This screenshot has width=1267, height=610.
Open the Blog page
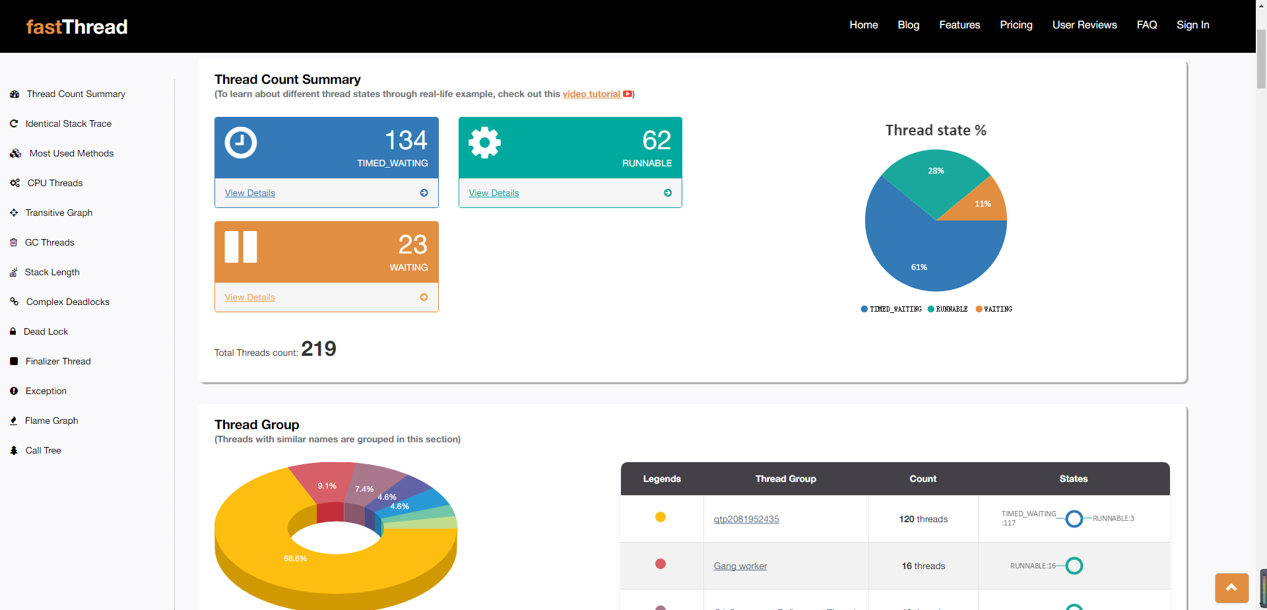pyautogui.click(x=909, y=25)
